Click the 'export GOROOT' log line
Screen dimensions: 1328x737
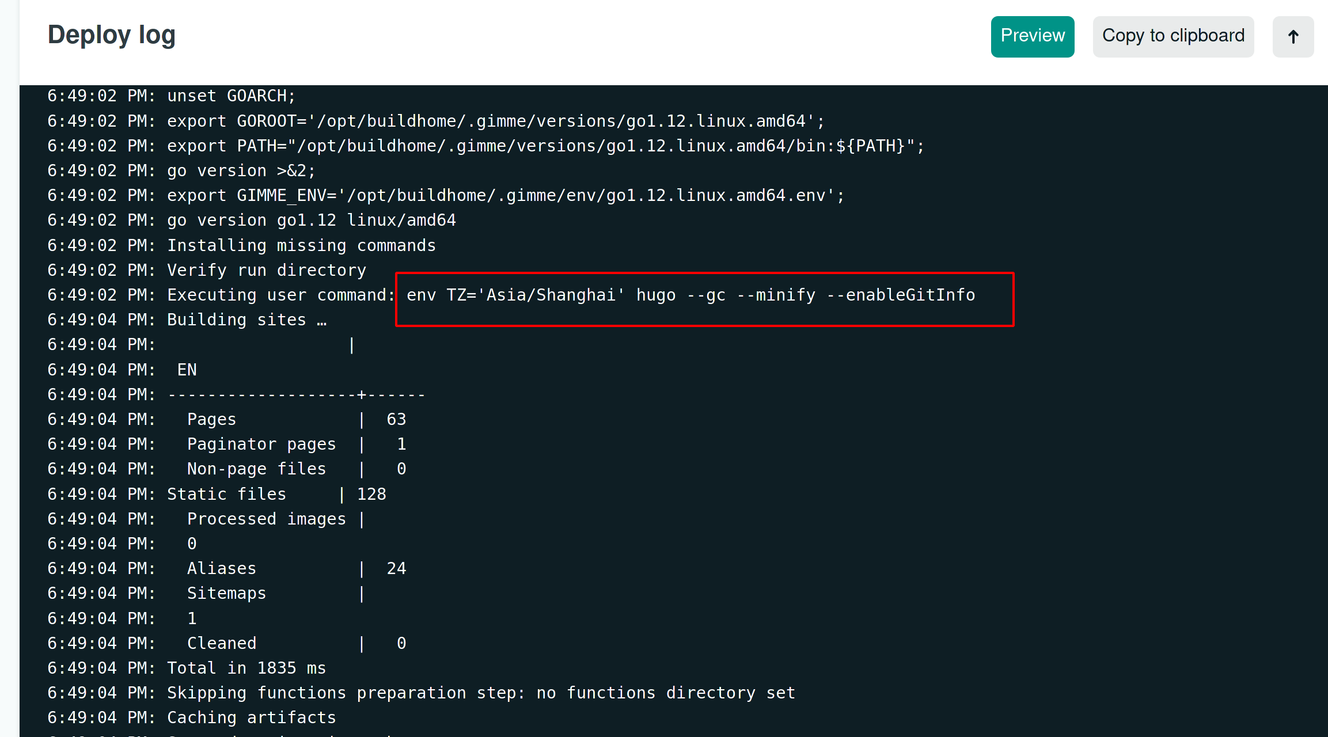coord(436,121)
